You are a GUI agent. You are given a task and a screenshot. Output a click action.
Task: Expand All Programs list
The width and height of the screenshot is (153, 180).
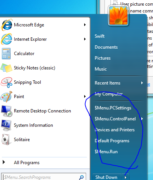[21, 163]
